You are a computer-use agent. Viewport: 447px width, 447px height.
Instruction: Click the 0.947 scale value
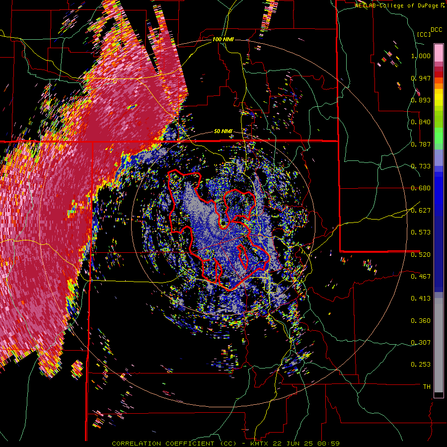coord(421,78)
